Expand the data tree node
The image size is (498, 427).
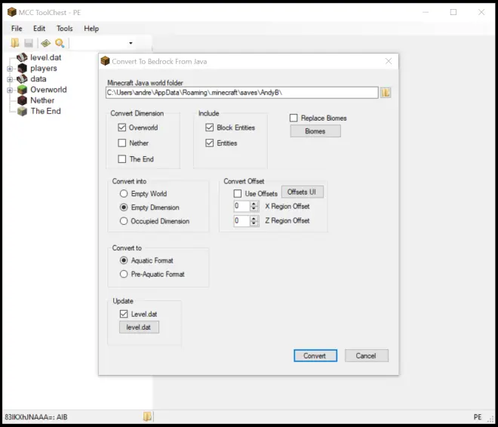10,79
